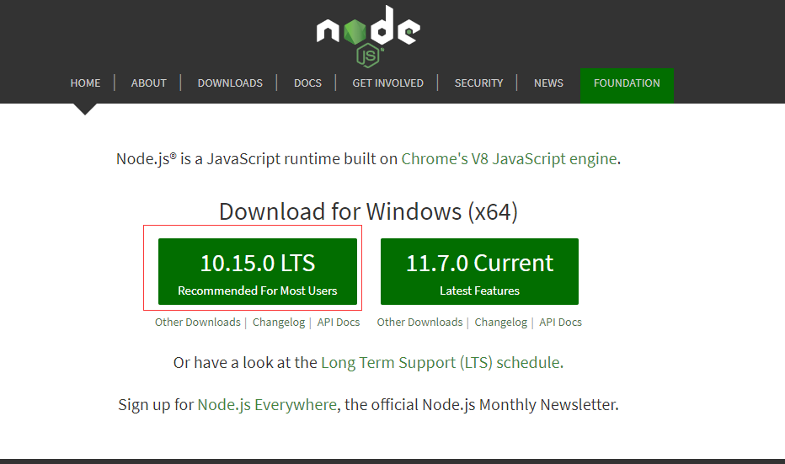Viewport: 785px width, 464px height.
Task: Open the DOCS nav item
Action: point(307,83)
